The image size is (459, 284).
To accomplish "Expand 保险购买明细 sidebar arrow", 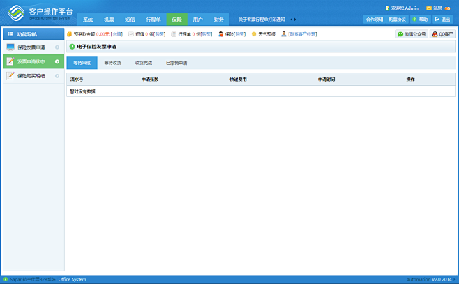I will (x=57, y=76).
